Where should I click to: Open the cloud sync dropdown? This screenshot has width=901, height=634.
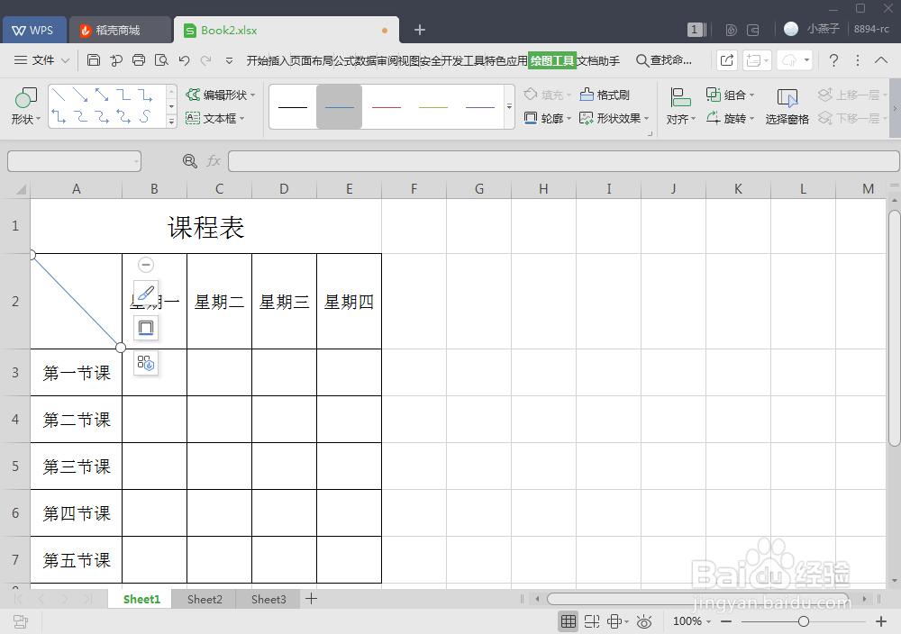pos(806,60)
